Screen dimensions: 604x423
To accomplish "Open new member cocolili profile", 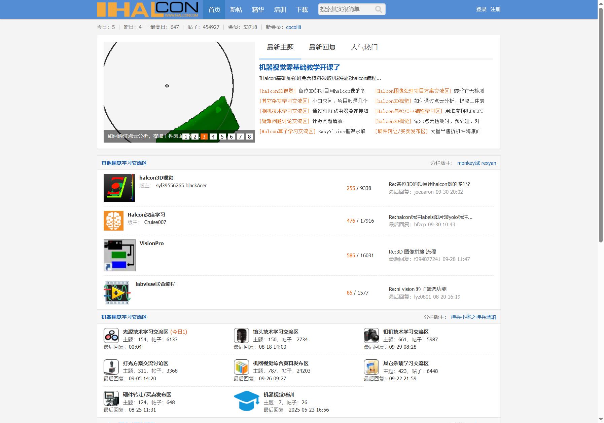I will click(x=293, y=27).
